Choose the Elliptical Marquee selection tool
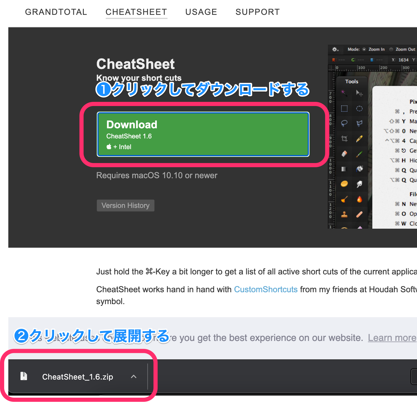 pyautogui.click(x=359, y=108)
